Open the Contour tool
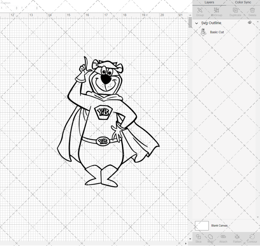The width and height of the screenshot is (260, 246). click(252, 237)
